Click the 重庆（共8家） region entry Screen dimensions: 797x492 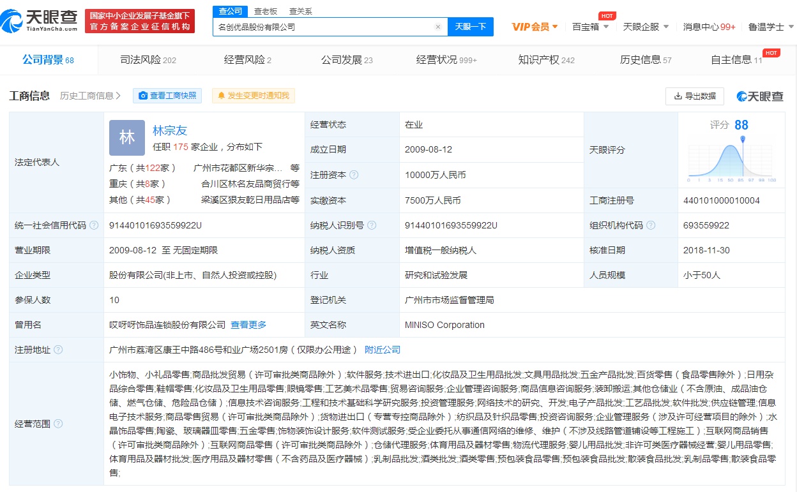pos(138,184)
